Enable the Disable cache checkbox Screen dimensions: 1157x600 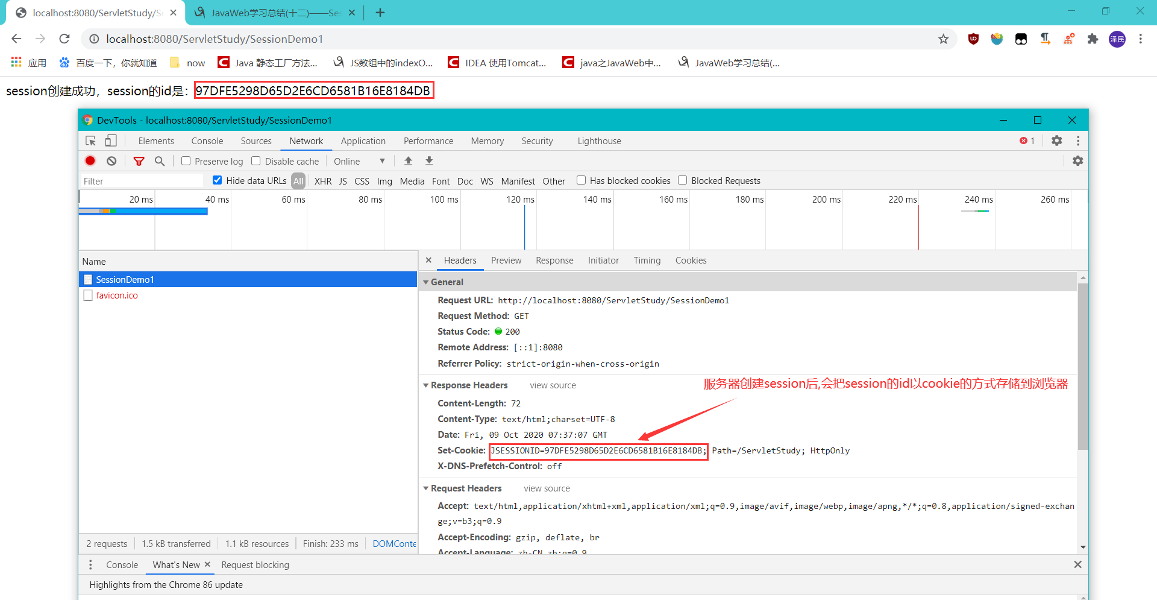click(x=256, y=161)
